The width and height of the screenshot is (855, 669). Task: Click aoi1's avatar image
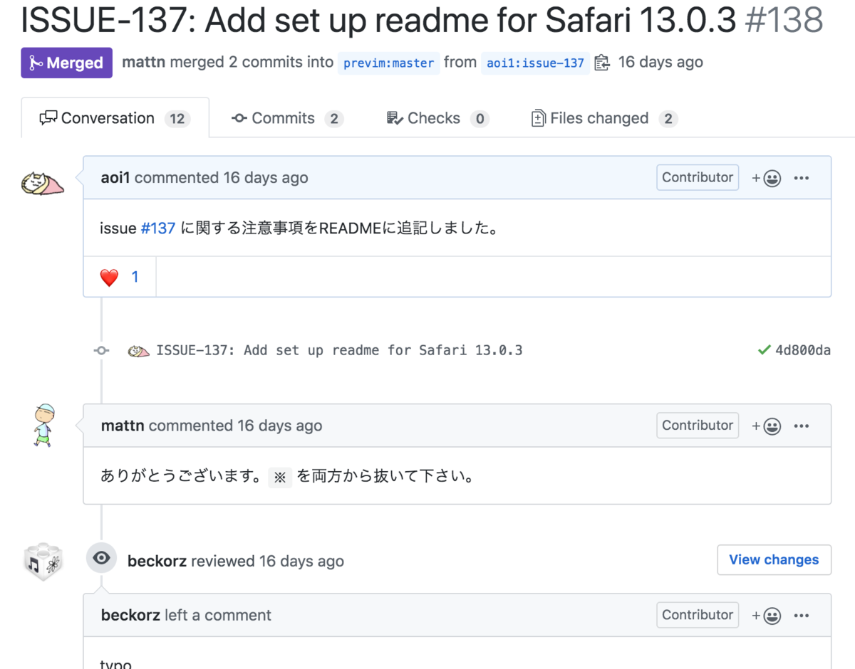click(x=43, y=182)
